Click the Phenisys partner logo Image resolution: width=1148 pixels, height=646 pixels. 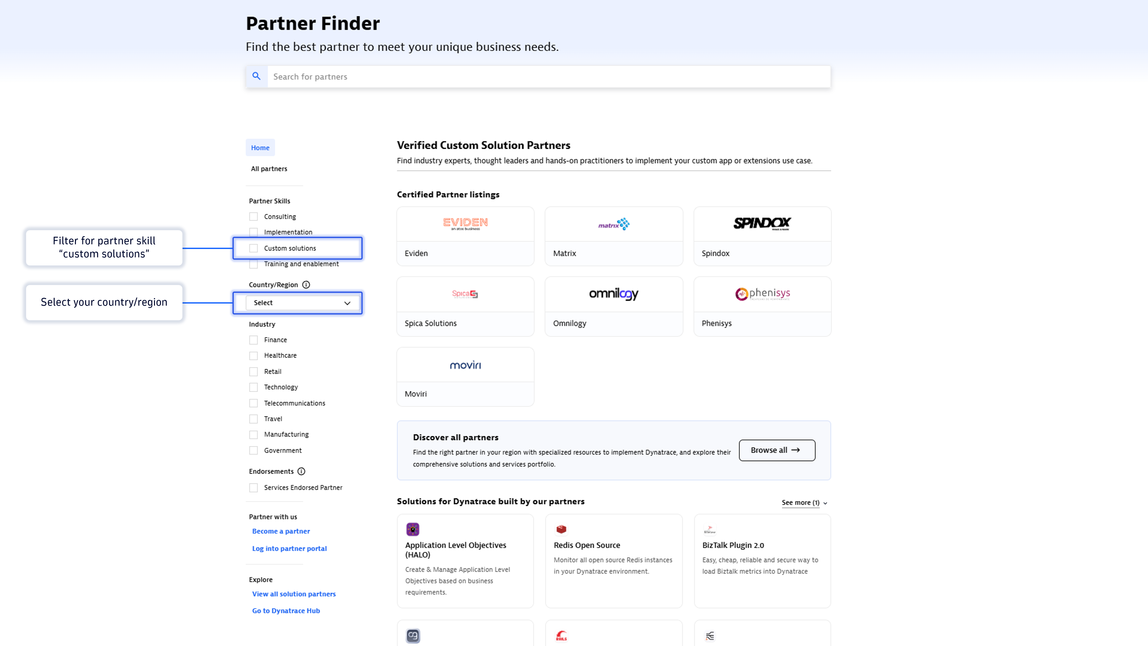point(762,294)
